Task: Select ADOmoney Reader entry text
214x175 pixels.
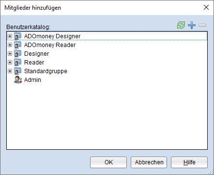Action: pyautogui.click(x=50, y=45)
